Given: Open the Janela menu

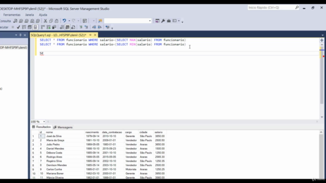Looking at the screenshot, I should click(30, 15).
